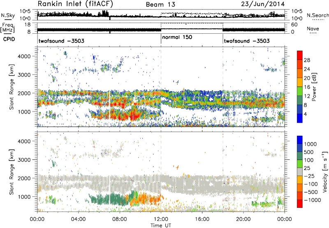Click the green velocity patch near 08:00
This screenshot has height=228, width=329.
(x=111, y=199)
